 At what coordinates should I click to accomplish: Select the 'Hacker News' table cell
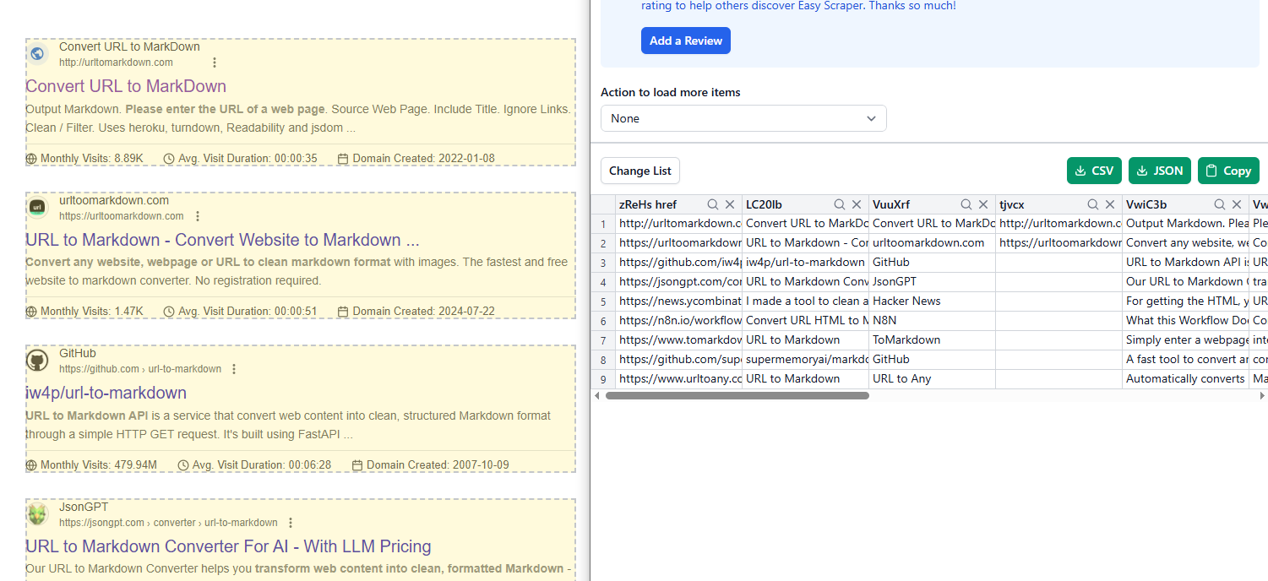point(932,301)
